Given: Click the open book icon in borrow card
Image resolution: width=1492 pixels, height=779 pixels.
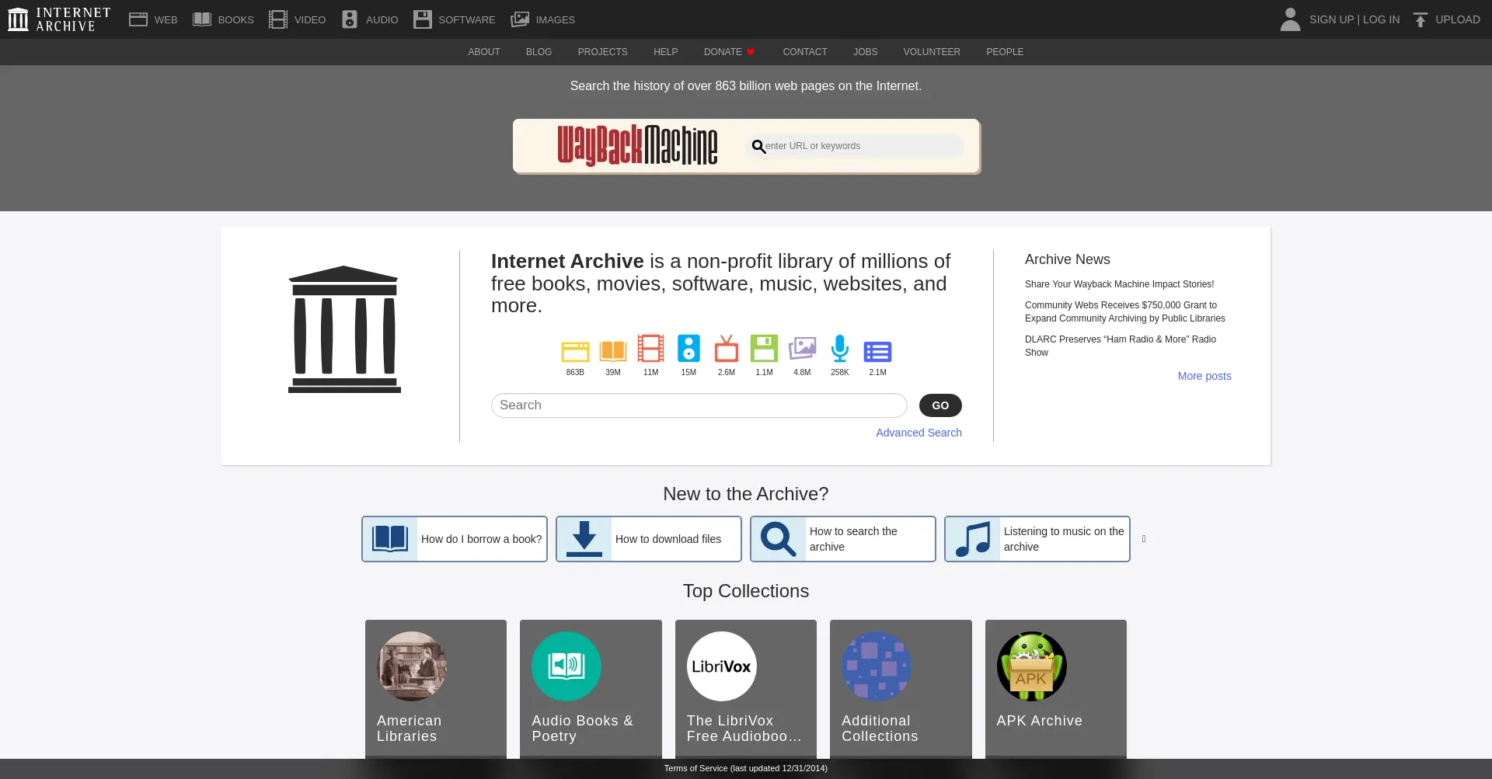Looking at the screenshot, I should click(390, 539).
